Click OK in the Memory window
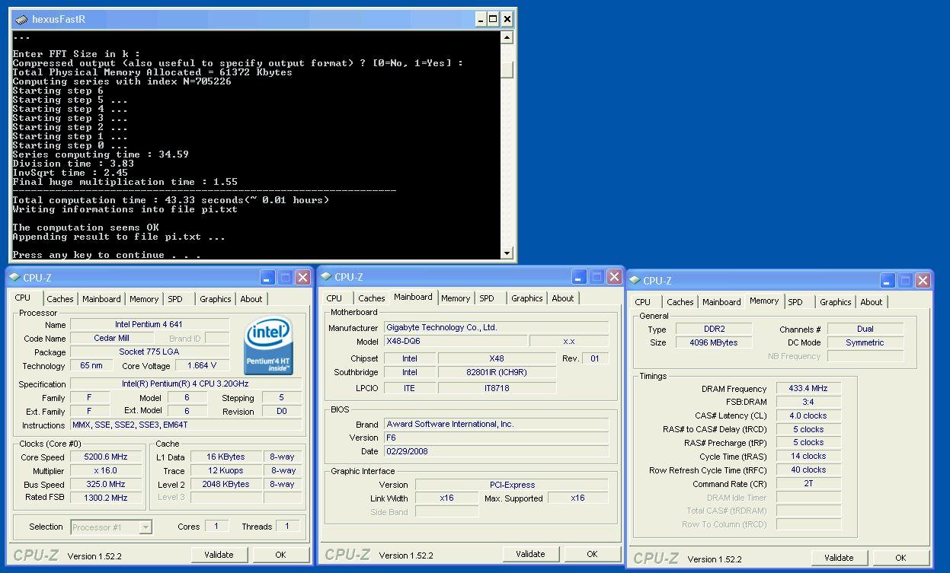Screen dimensions: 950x573 click(900, 558)
